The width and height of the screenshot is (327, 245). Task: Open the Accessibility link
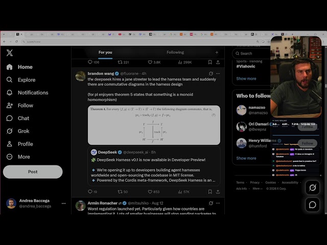coord(290,183)
